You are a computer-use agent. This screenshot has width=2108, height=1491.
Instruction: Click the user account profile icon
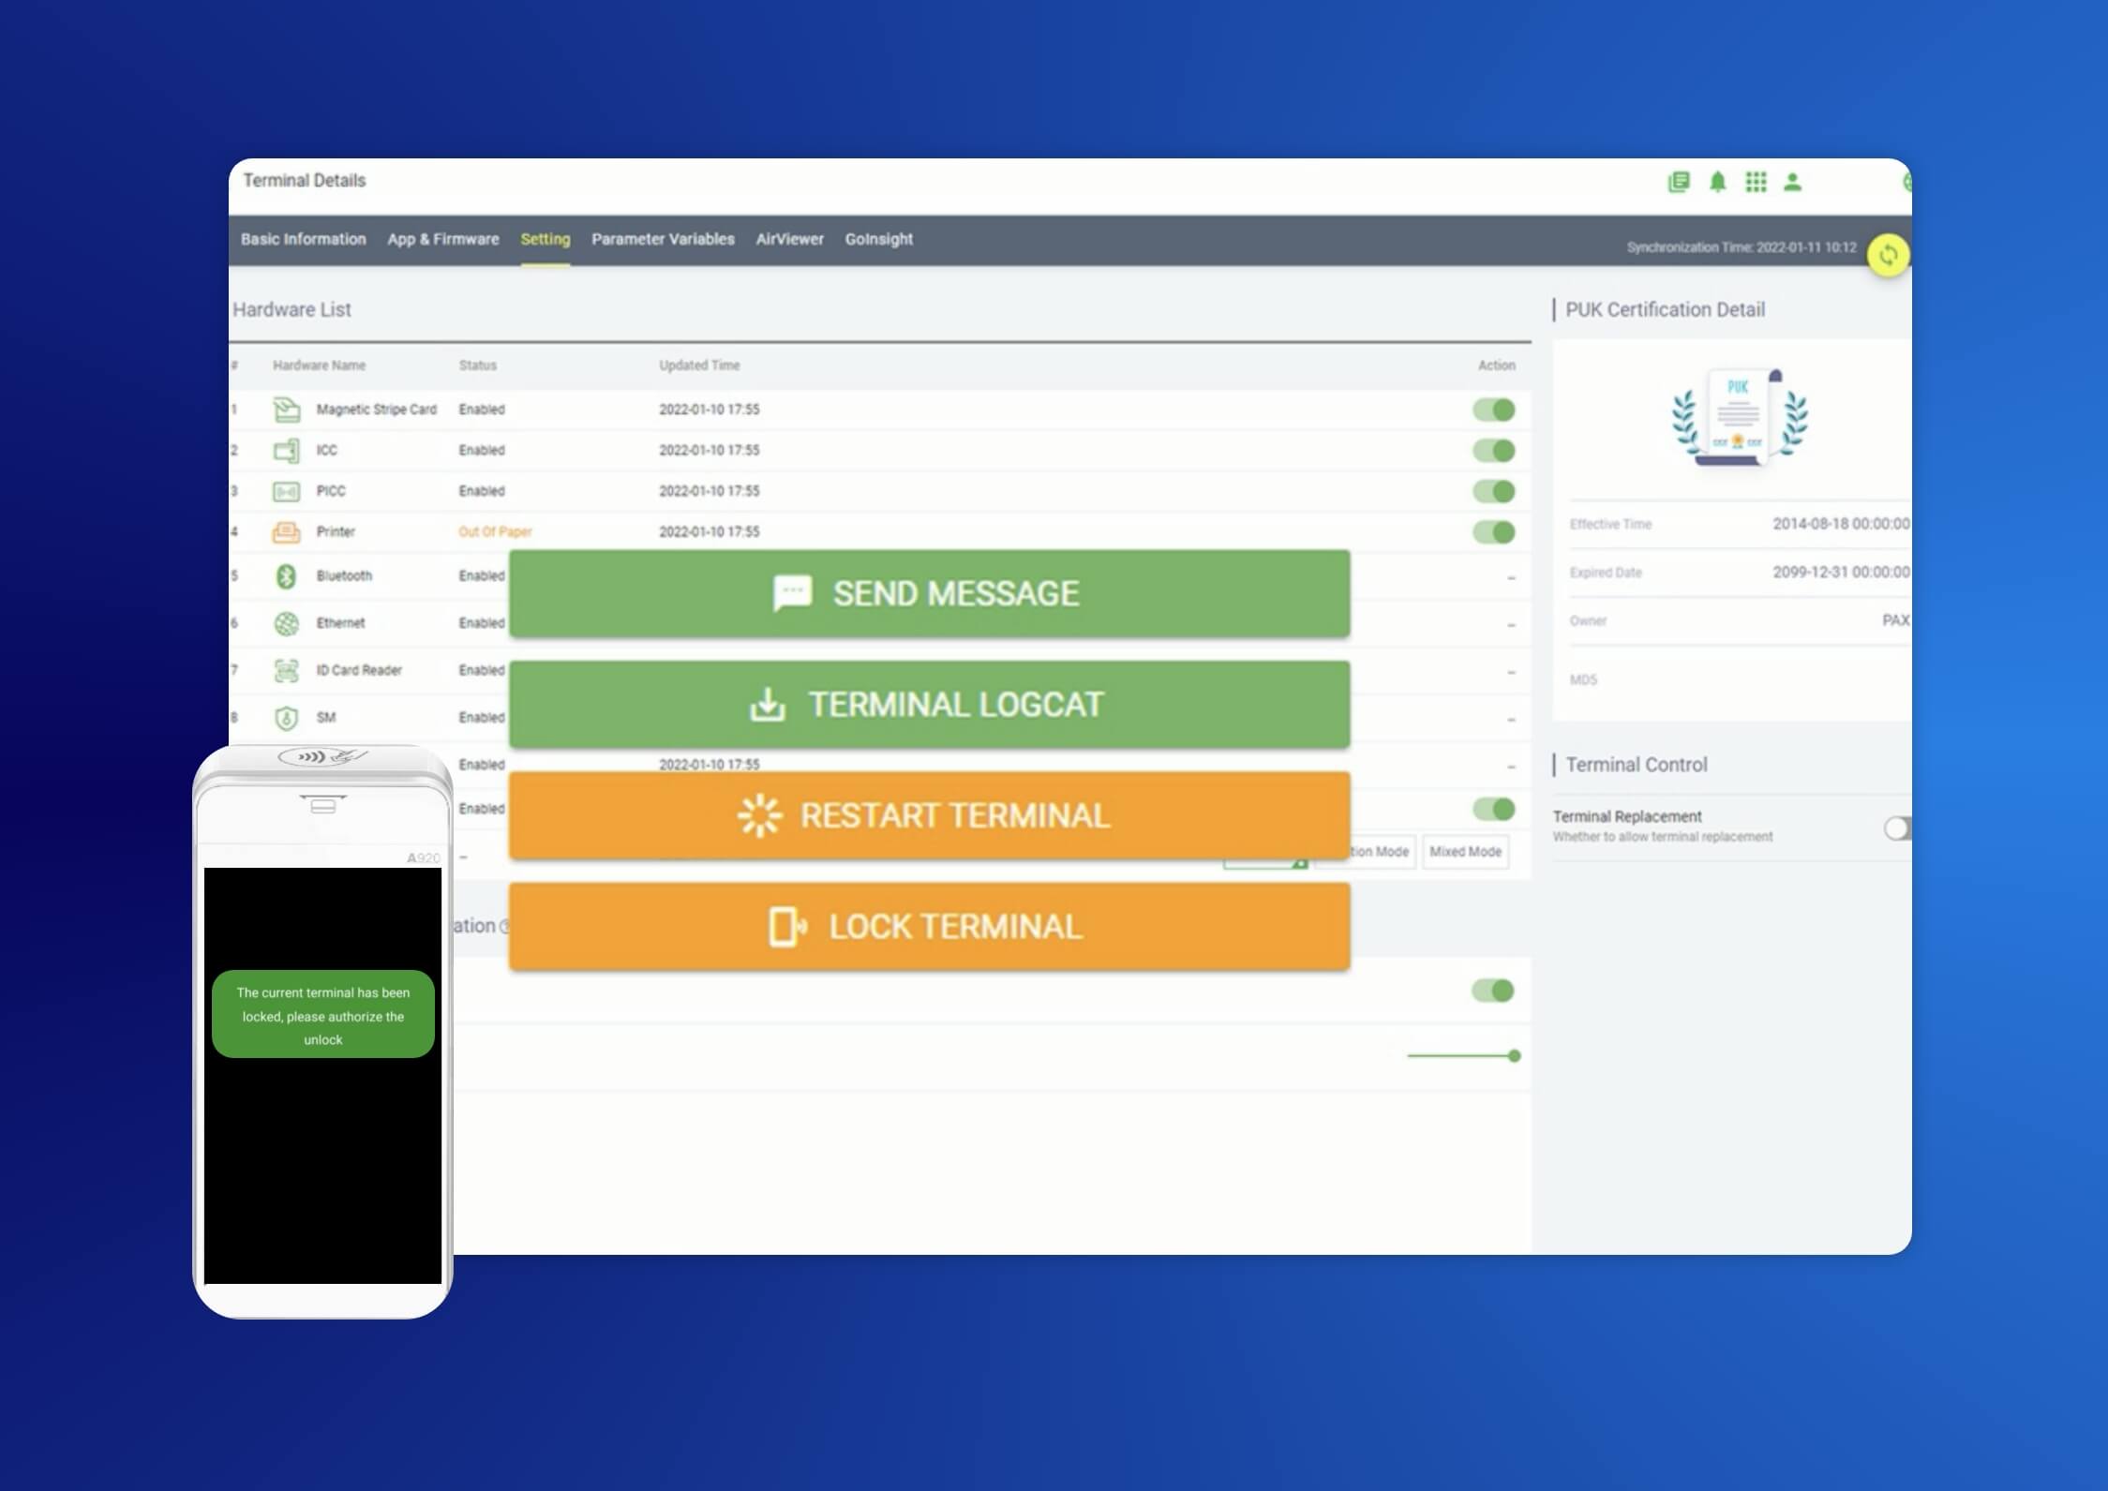point(1792,182)
